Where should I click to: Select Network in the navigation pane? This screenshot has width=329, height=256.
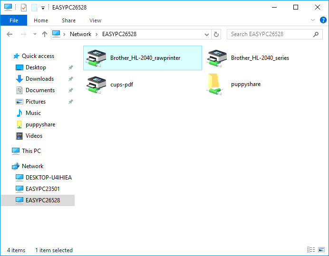pos(32,166)
